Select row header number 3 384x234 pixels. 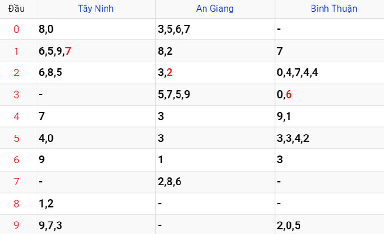pyautogui.click(x=17, y=95)
